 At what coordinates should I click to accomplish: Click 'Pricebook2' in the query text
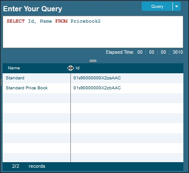pos(86,21)
